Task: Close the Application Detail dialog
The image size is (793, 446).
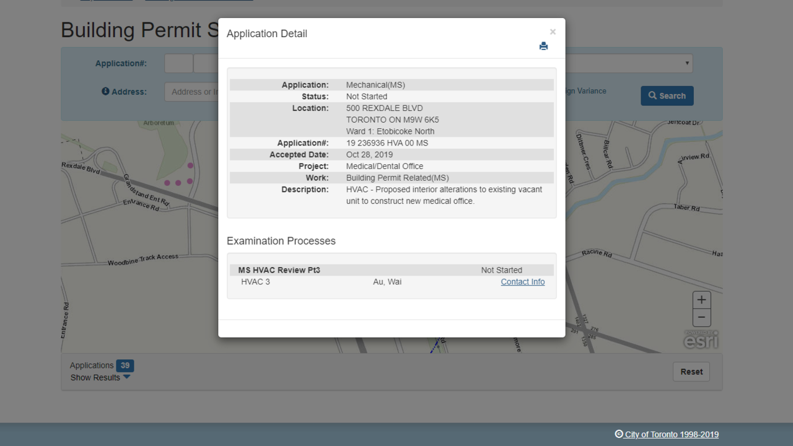Action: click(553, 32)
